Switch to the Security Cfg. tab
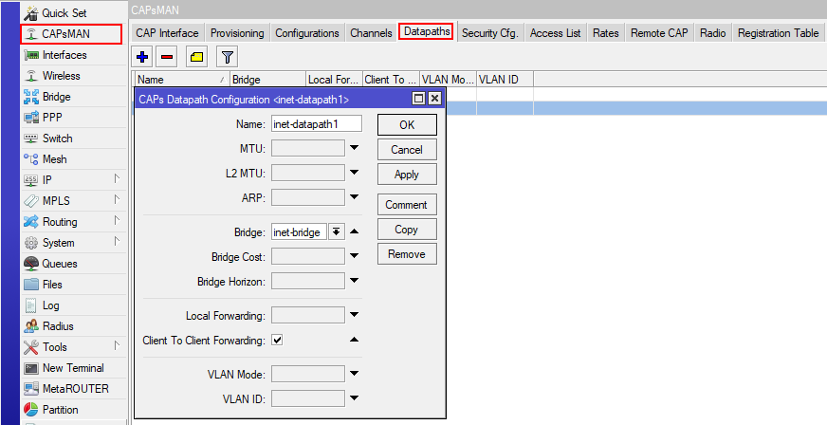Screen dimensions: 827x425 [x=489, y=33]
